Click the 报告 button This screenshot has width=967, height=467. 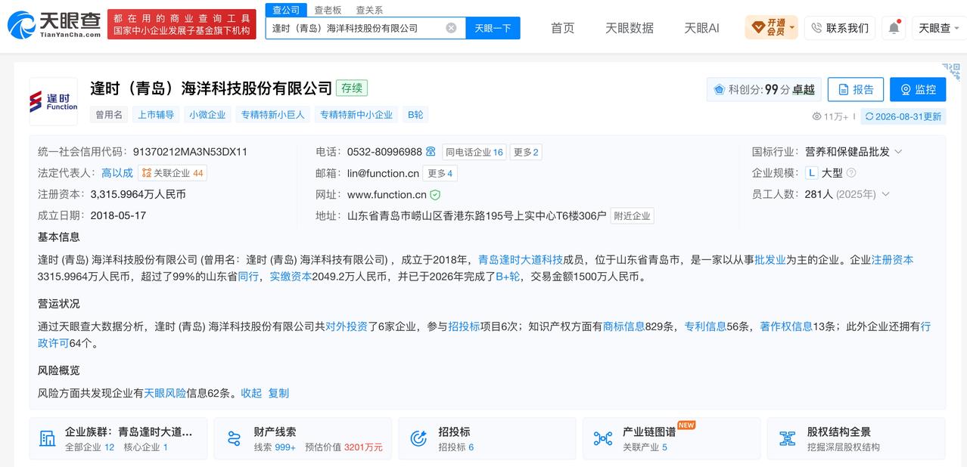855,89
